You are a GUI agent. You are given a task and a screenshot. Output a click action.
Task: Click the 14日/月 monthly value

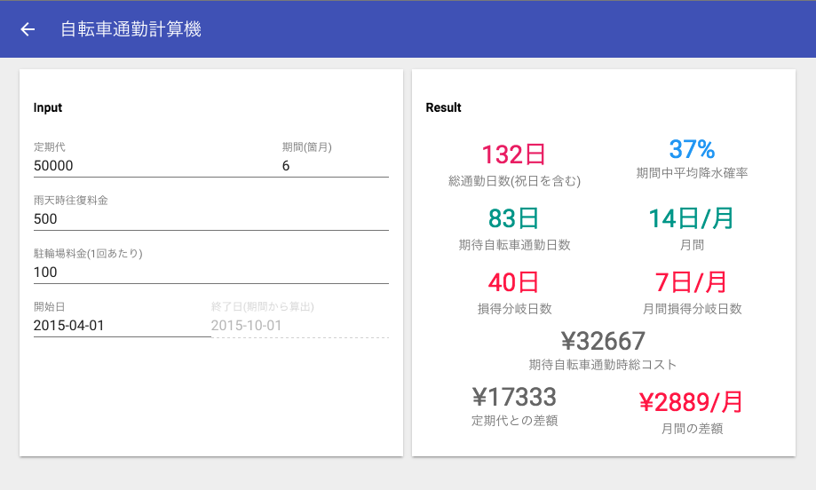pos(692,218)
